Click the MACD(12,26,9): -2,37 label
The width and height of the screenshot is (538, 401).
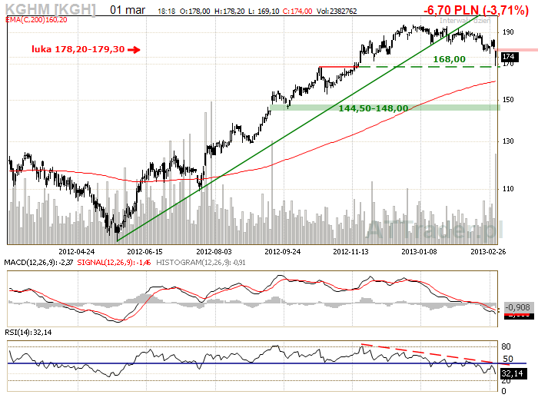point(38,263)
